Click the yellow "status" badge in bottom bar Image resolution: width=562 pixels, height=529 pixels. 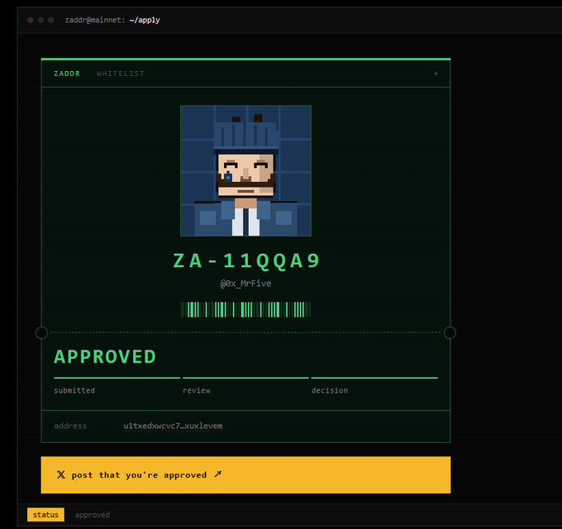[x=45, y=515]
